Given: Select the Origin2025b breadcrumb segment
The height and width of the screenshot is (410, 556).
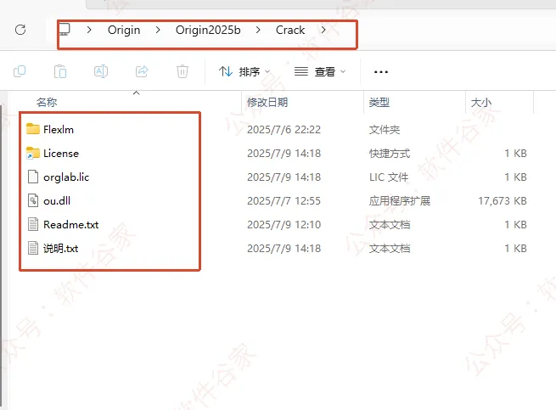Looking at the screenshot, I should 208,31.
